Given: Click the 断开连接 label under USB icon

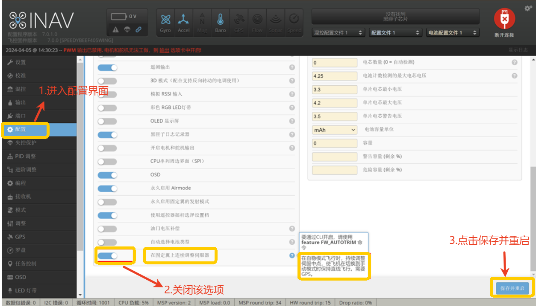Looking at the screenshot, I should 504,35.
